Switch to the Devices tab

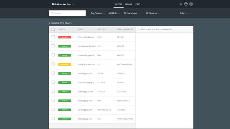(x=119, y=4)
